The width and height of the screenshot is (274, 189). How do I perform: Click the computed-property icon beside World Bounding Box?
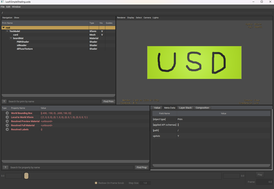[x=7, y=113]
